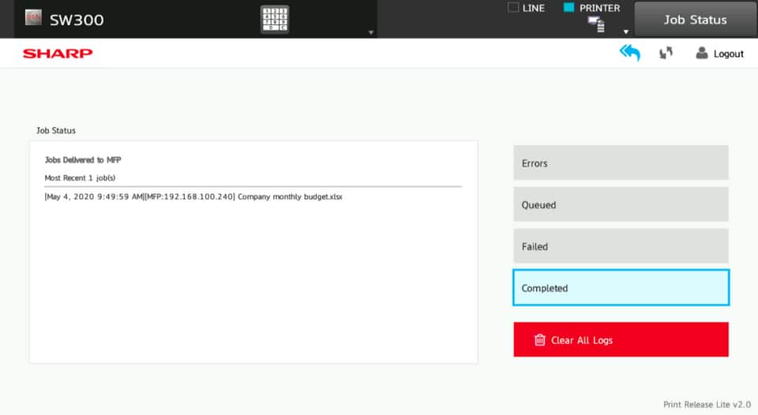
Task: Open the numeric keypad icon
Action: pyautogui.click(x=275, y=19)
